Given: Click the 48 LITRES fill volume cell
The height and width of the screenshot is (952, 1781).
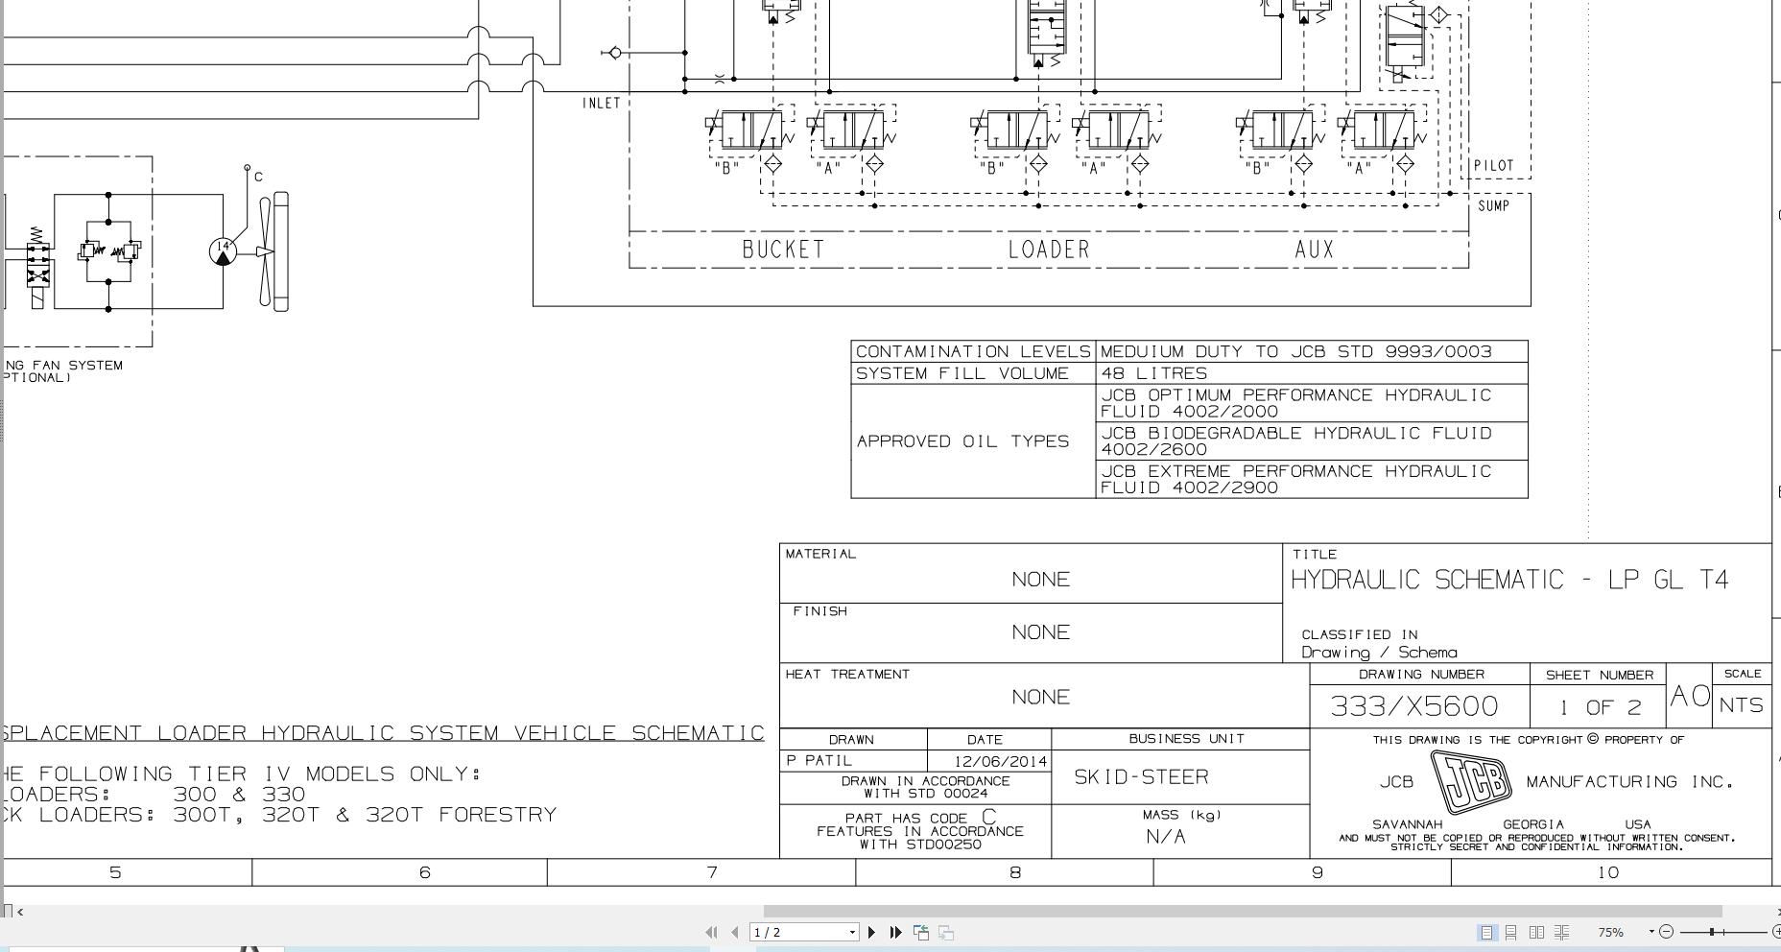Looking at the screenshot, I should pos(1312,373).
